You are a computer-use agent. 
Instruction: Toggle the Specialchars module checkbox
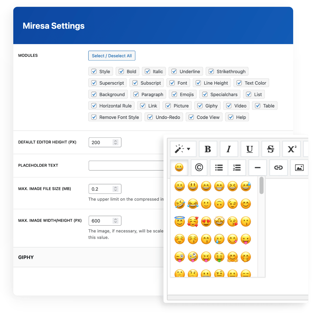click(205, 94)
